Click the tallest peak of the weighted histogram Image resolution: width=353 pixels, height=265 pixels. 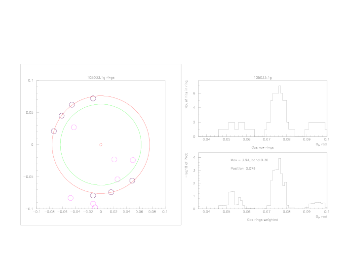click(279, 183)
